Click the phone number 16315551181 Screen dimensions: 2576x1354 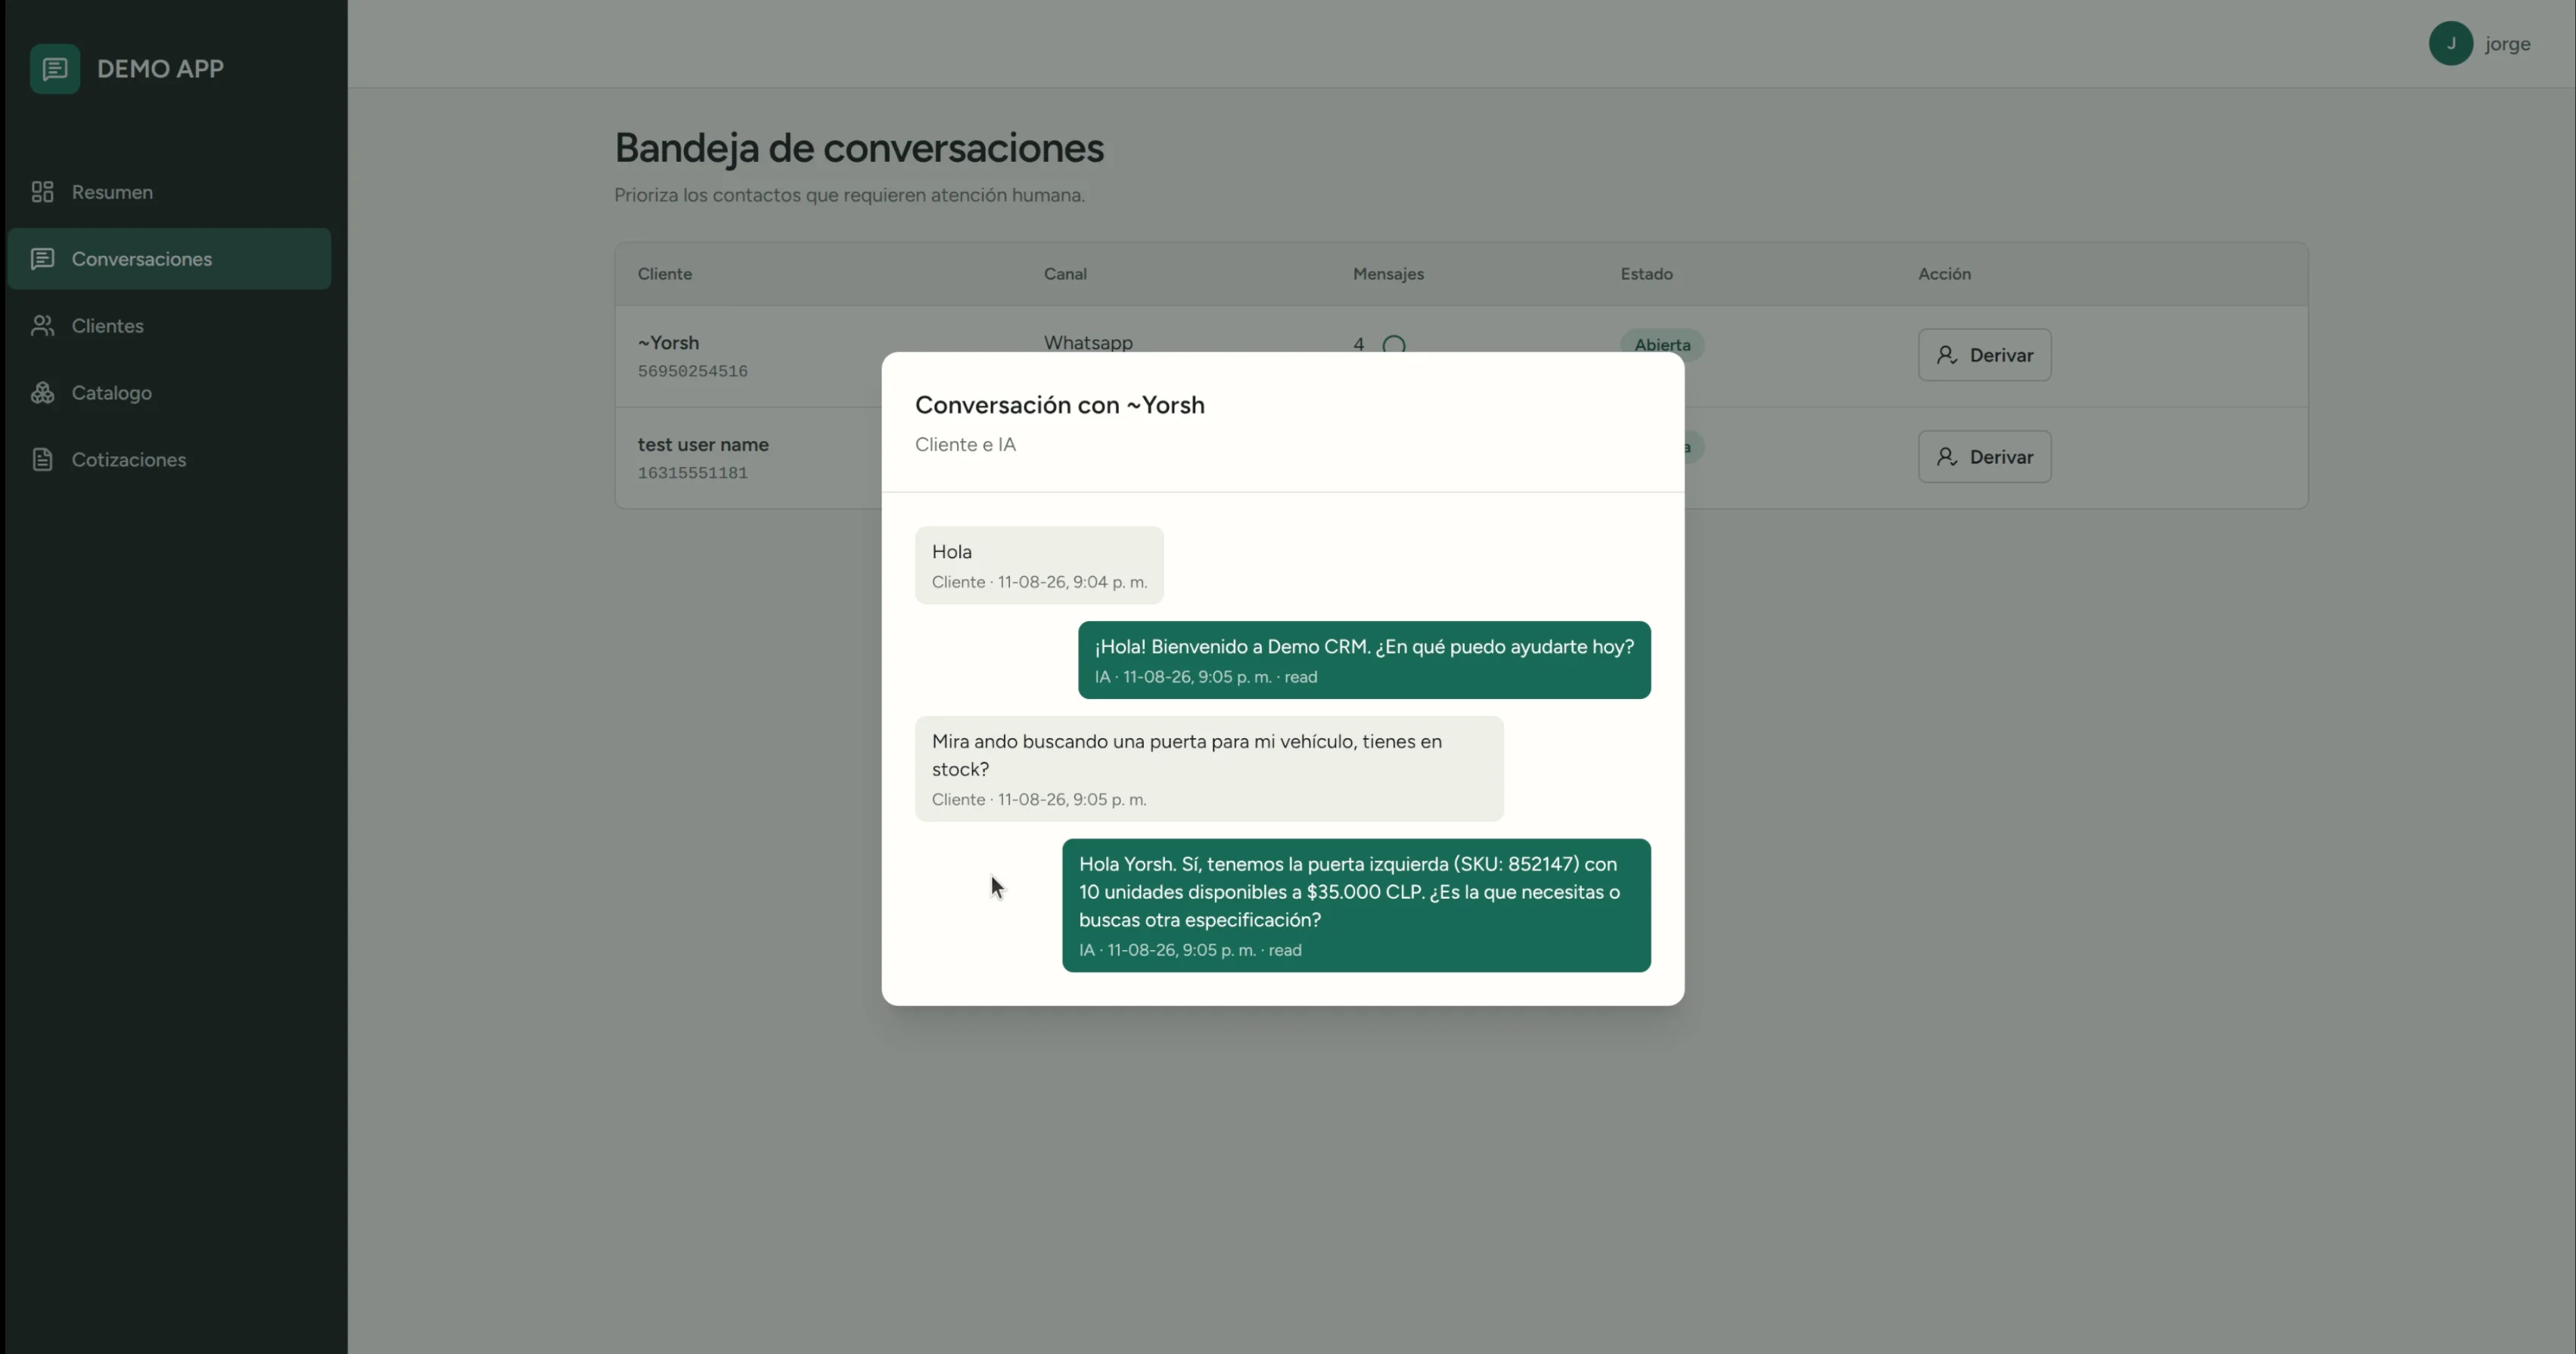(x=693, y=473)
